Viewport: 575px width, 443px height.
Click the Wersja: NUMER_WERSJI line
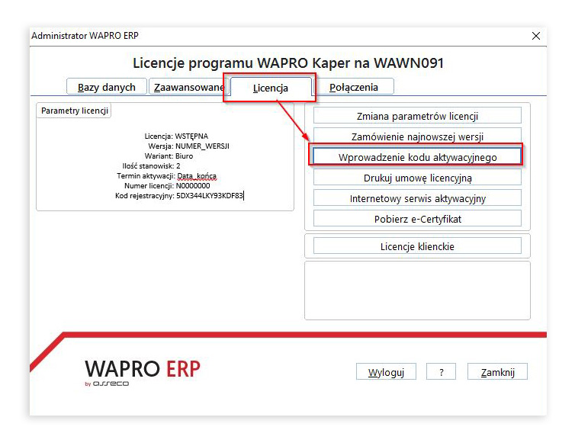pos(188,146)
